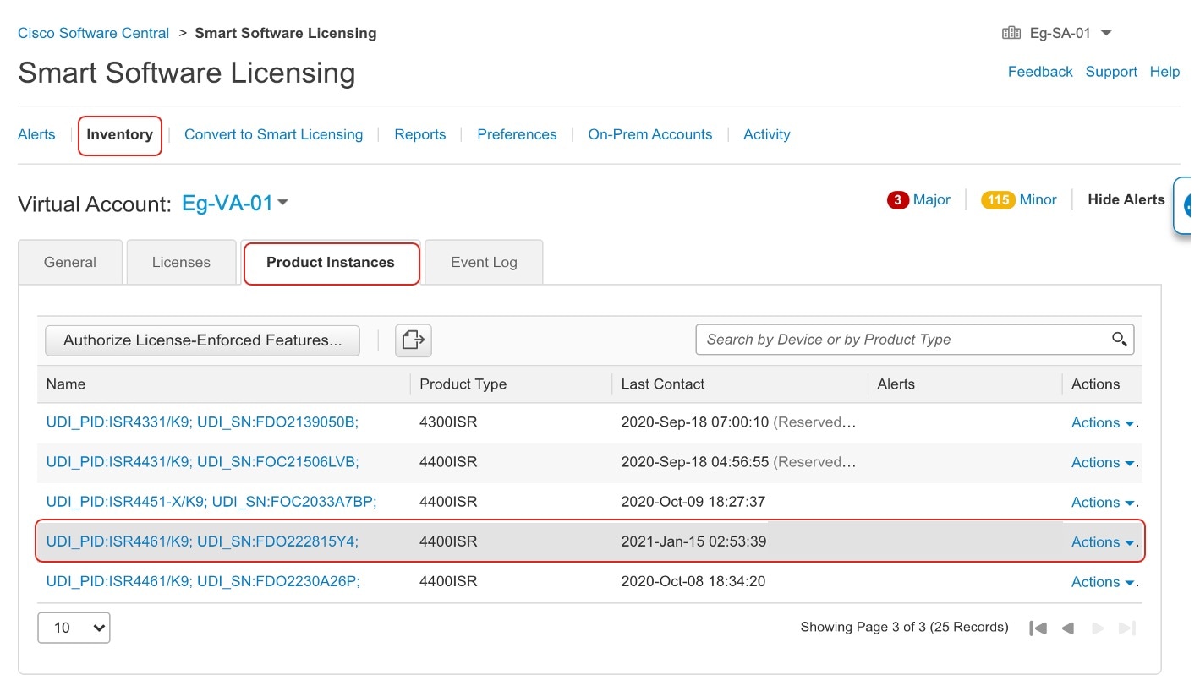Image resolution: width=1200 pixels, height=680 pixels.
Task: Click the Support link
Action: coord(1111,72)
